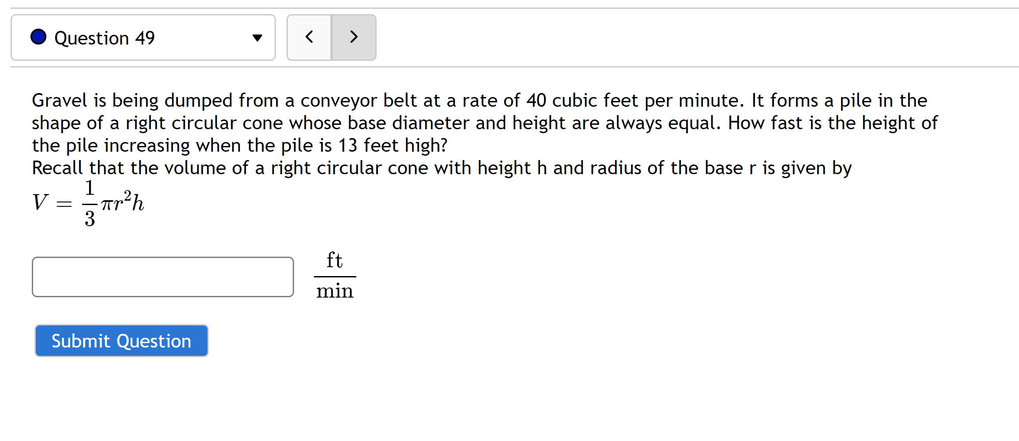Select the Question 49 menu label
This screenshot has width=1019, height=441.
click(x=105, y=37)
